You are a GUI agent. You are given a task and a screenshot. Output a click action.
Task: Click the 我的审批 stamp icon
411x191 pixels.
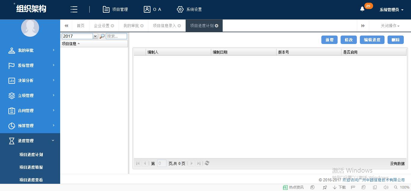(x=12, y=51)
